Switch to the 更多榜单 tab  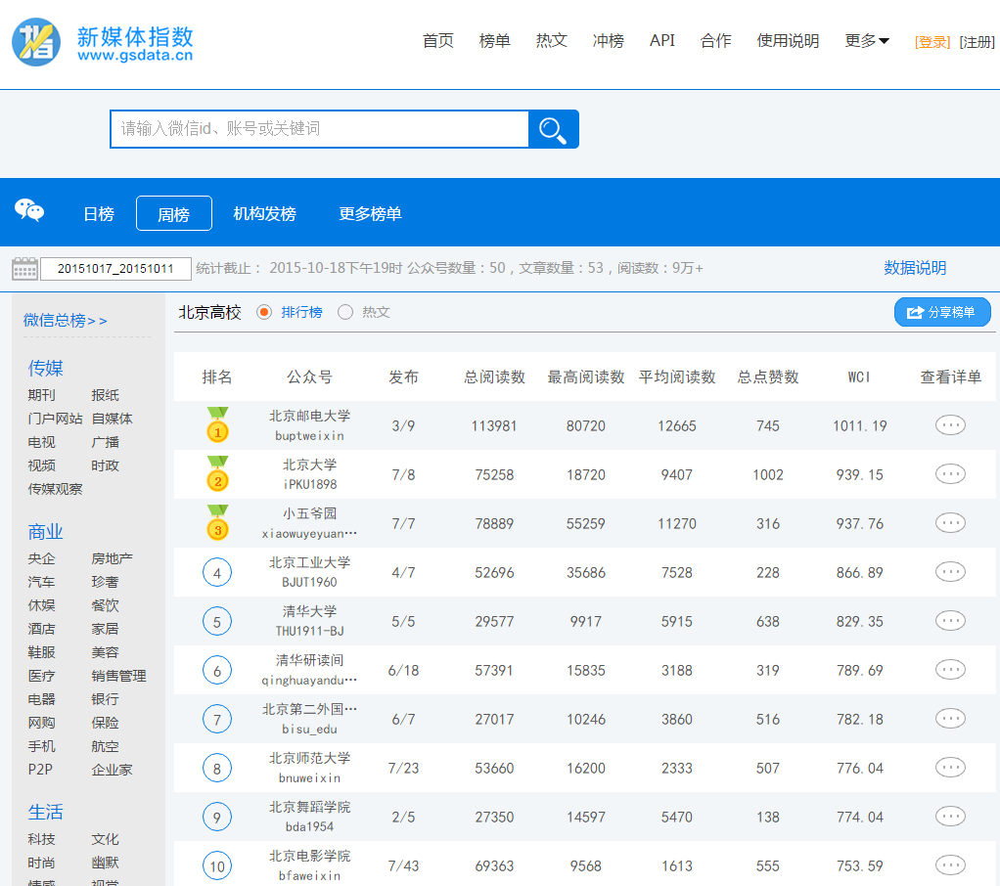(371, 214)
